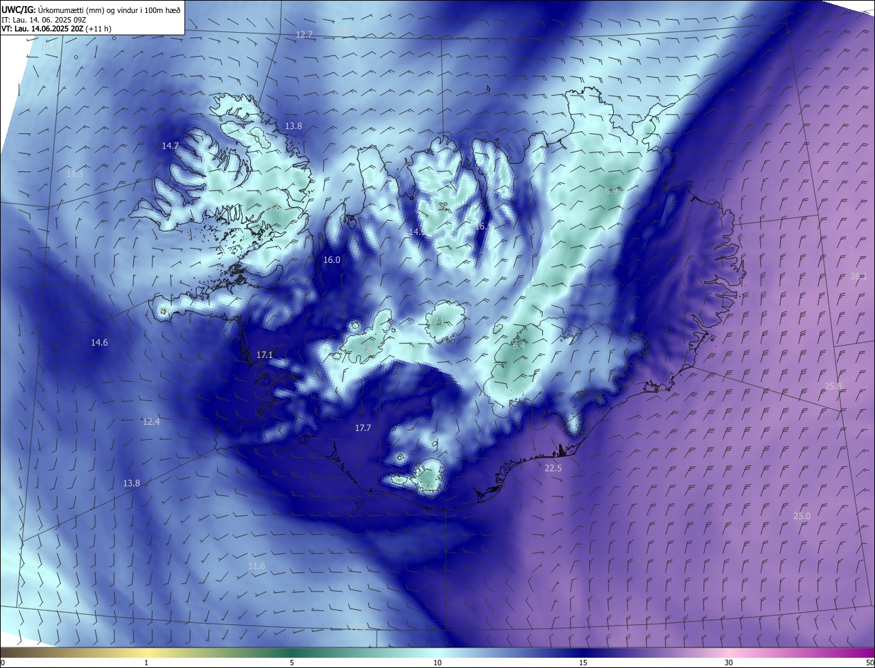Viewport: 875px width, 668px height.
Task: Click the 5 tick on the color scale
Action: (x=292, y=663)
